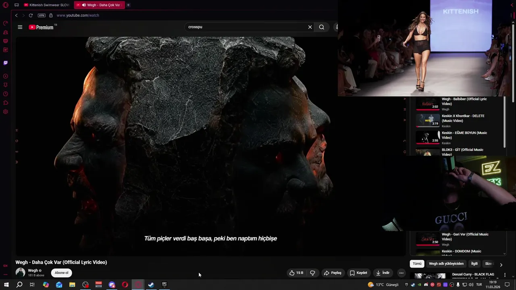Focus the www.youtube.com/watch address bar
Viewport: 516px width, 290px height.
(x=78, y=15)
